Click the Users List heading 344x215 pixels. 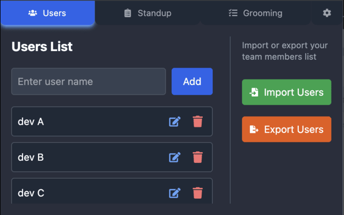[x=42, y=47]
